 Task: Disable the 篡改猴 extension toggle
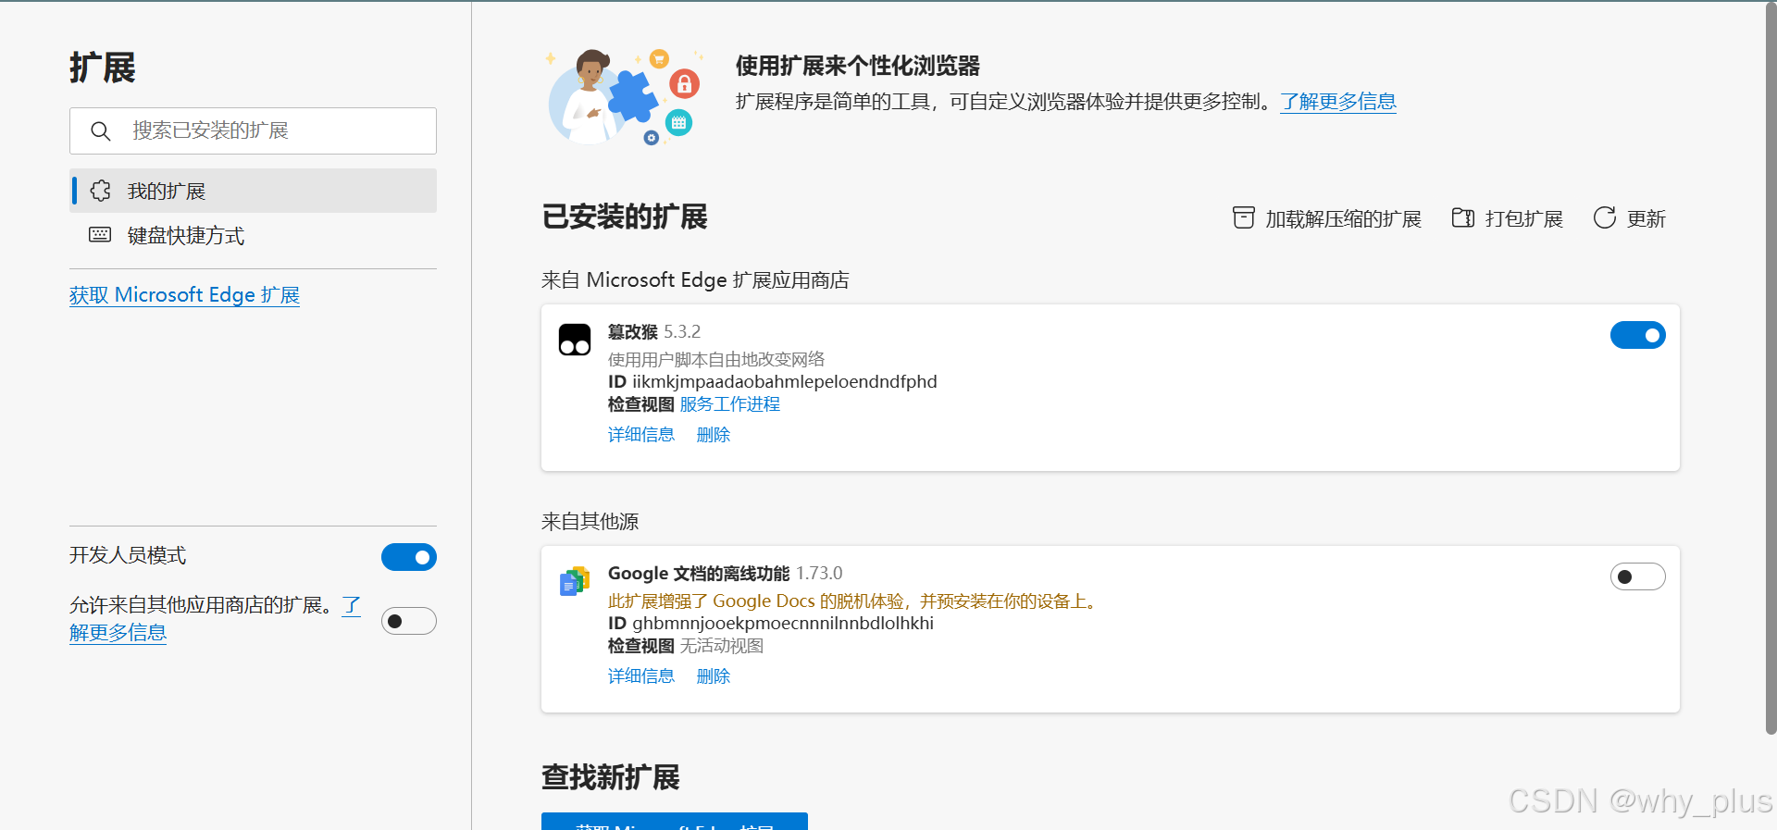pos(1637,335)
